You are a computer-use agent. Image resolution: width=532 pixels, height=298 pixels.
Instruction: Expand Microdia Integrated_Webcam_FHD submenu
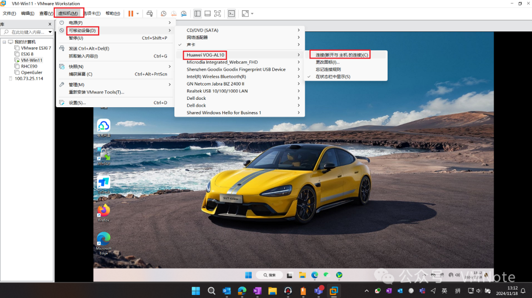click(239, 62)
